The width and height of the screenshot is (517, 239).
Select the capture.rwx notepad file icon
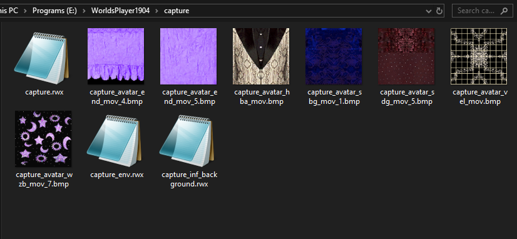point(41,58)
